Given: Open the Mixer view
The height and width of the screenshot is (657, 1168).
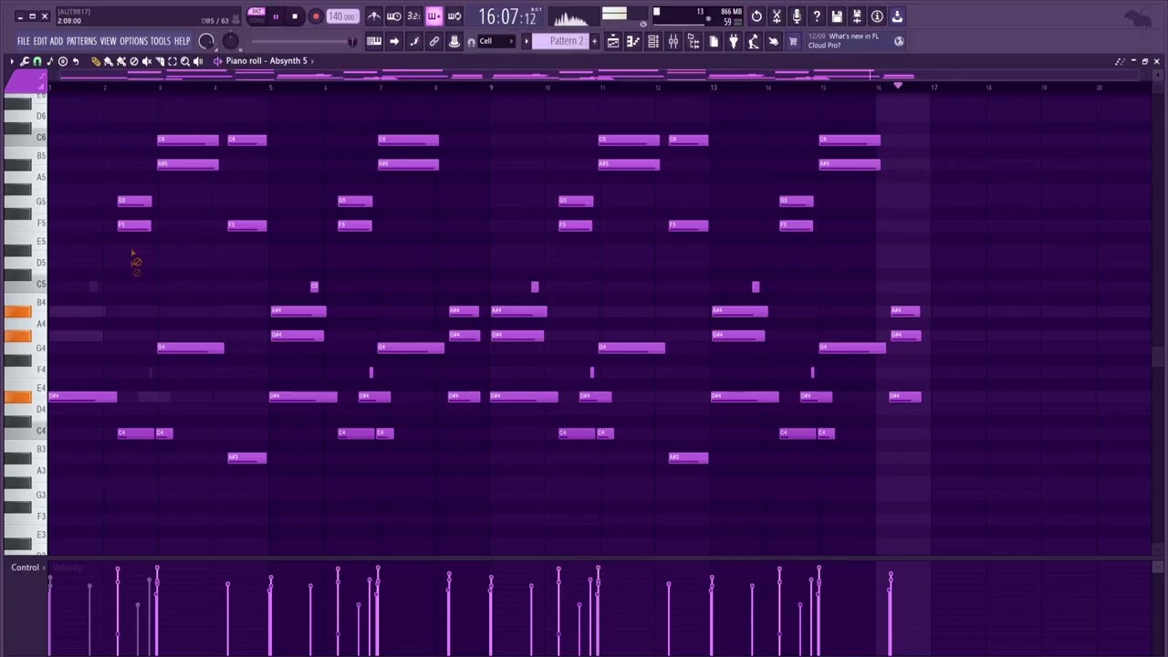Looking at the screenshot, I should pos(673,41).
